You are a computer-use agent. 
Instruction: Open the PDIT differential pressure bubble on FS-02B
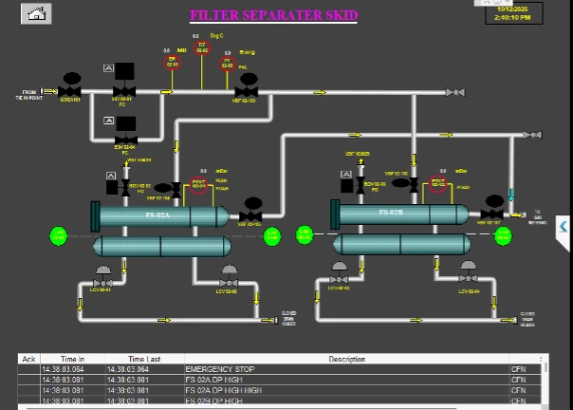click(x=437, y=184)
